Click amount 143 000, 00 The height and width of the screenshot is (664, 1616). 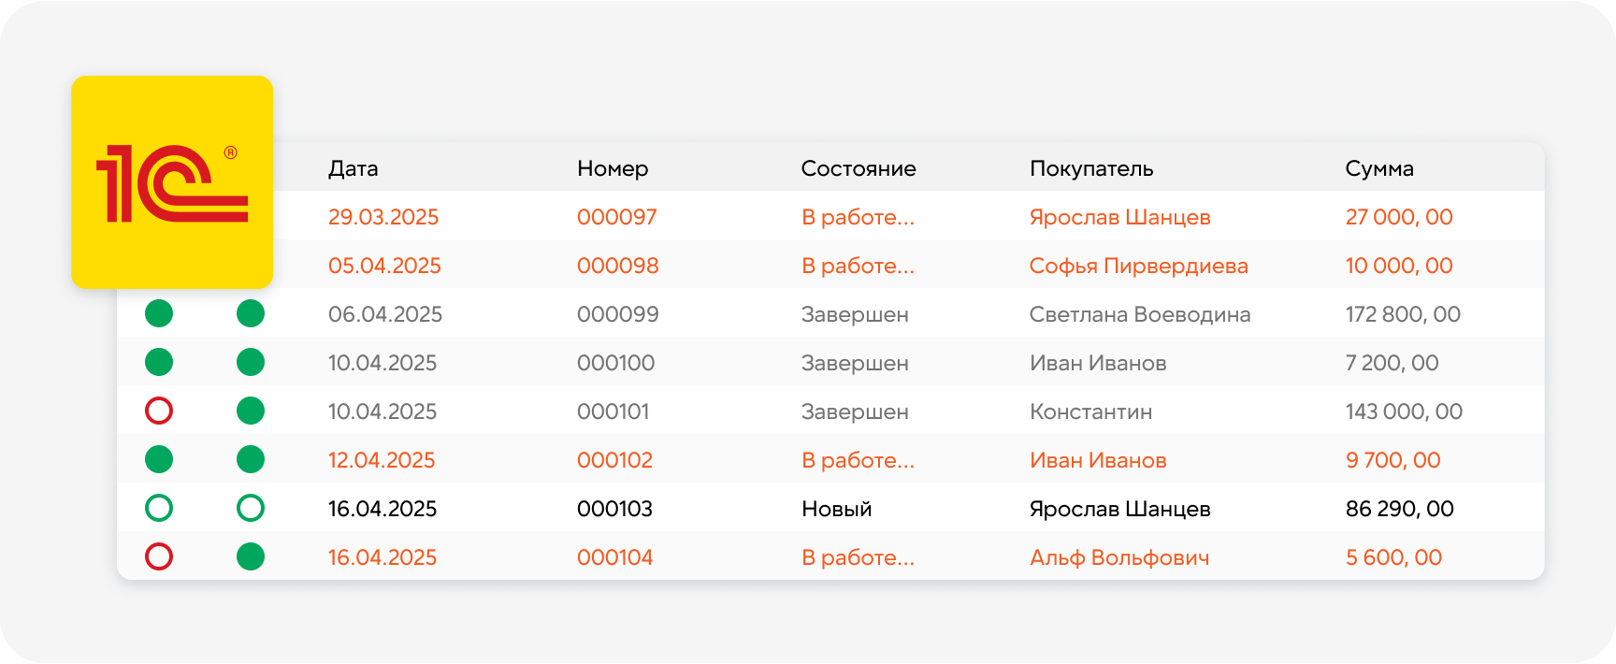[1404, 411]
